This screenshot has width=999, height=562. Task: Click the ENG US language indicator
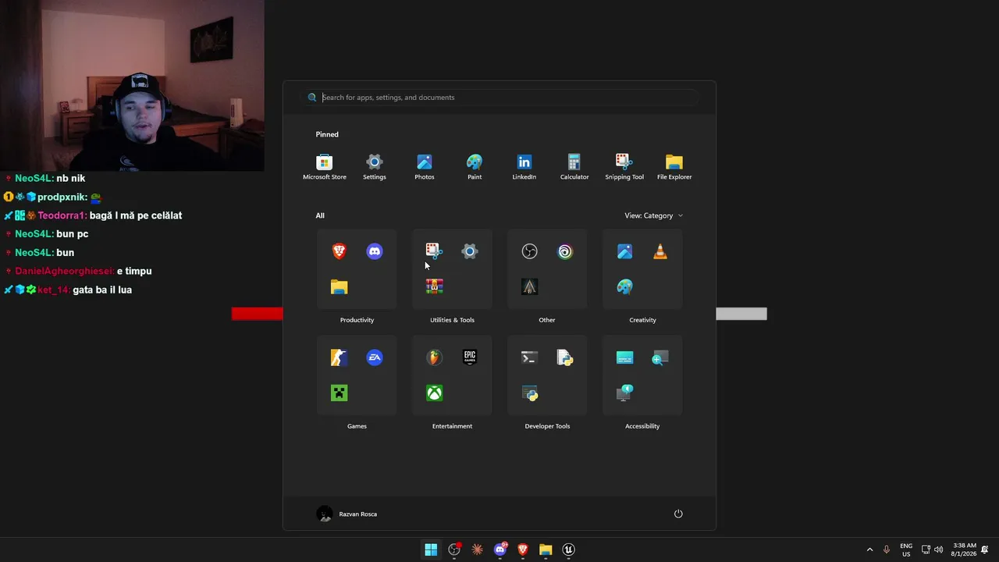906,550
